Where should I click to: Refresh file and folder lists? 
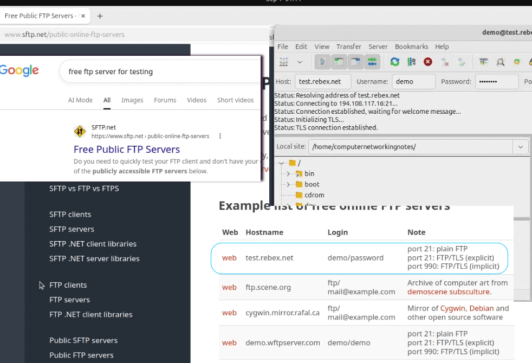coord(394,62)
